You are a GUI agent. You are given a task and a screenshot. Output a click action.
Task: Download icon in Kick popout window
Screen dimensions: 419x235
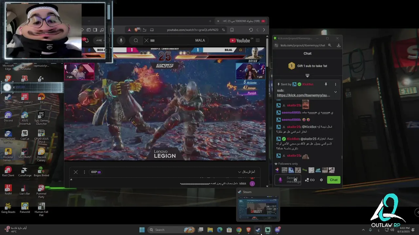[338, 45]
